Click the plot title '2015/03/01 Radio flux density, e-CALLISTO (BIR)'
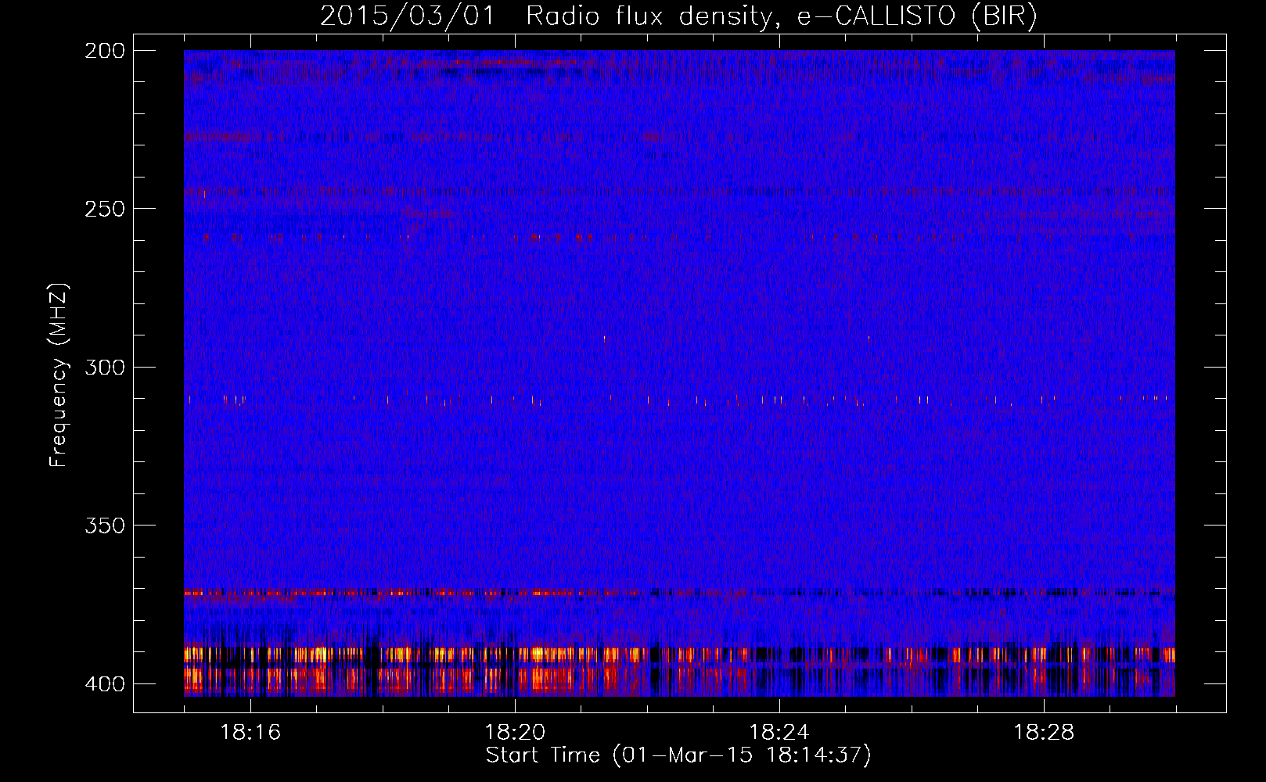Viewport: 1266px width, 782px height. point(678,16)
